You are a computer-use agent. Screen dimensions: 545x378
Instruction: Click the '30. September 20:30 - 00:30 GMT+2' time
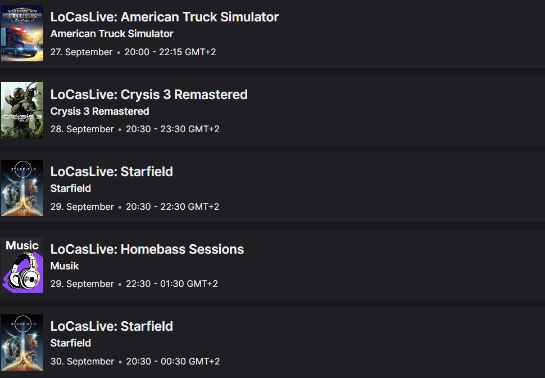pyautogui.click(x=135, y=361)
